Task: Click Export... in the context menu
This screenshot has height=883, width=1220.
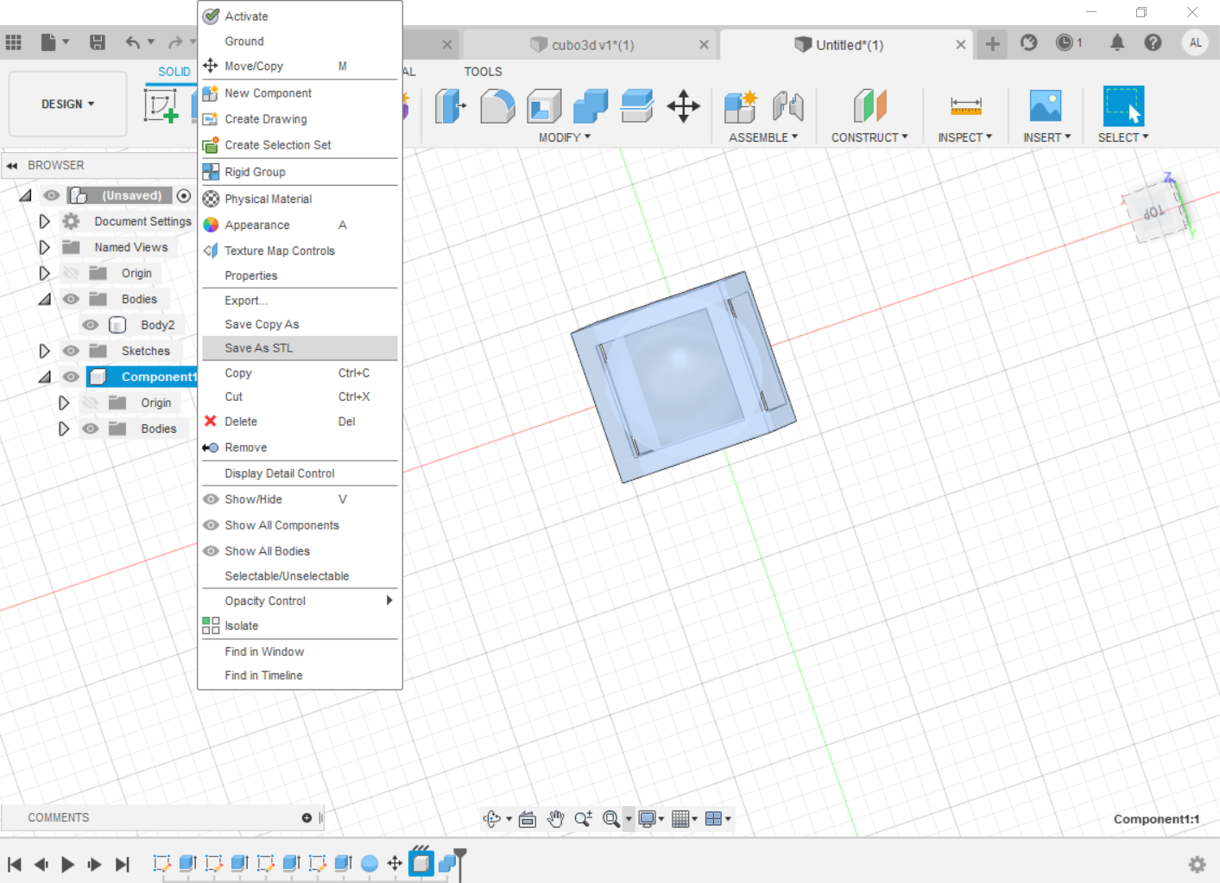Action: (x=246, y=301)
